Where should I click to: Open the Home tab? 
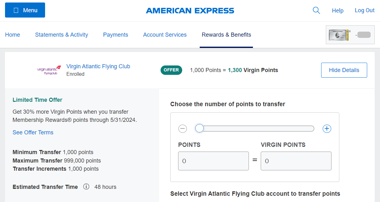[x=13, y=35]
